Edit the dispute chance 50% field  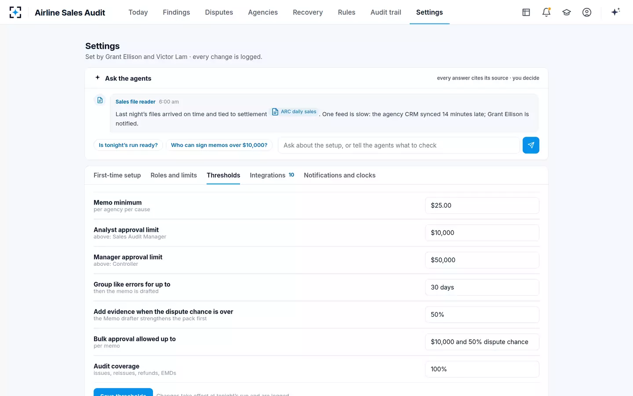(482, 315)
